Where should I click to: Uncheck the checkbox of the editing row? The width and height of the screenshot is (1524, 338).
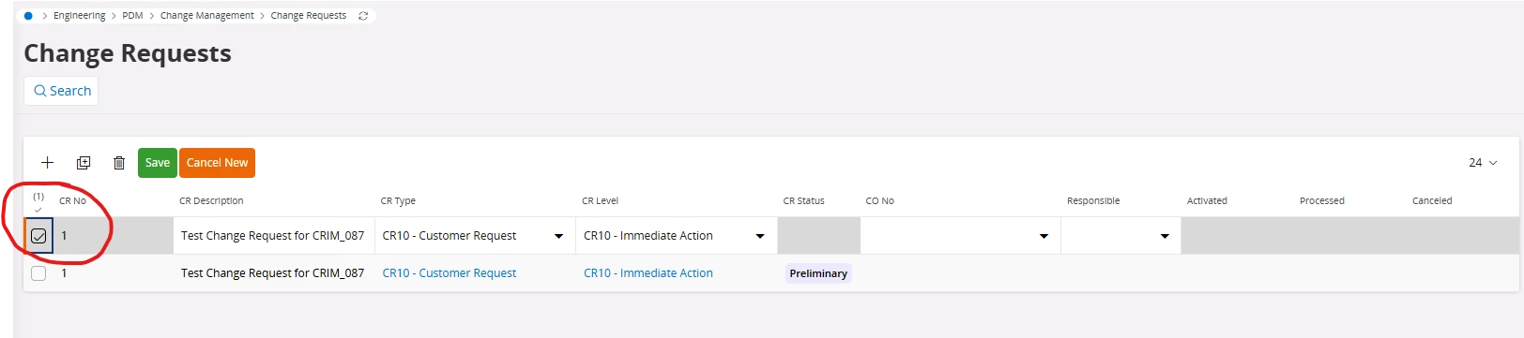38,236
